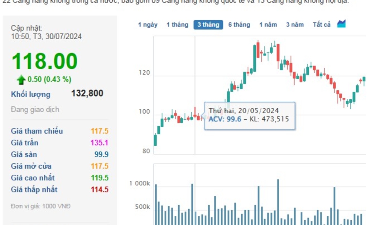Switch chart to 6 tháng range
Viewport: 376px width, 225px height.
click(239, 25)
